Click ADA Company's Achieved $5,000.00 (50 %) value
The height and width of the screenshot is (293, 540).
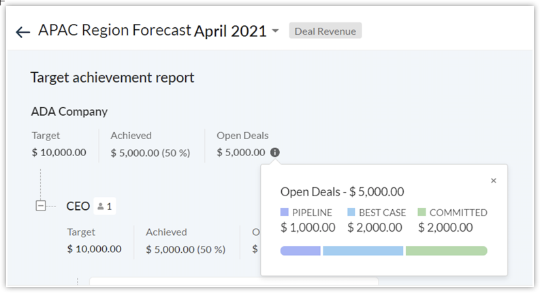pos(150,152)
